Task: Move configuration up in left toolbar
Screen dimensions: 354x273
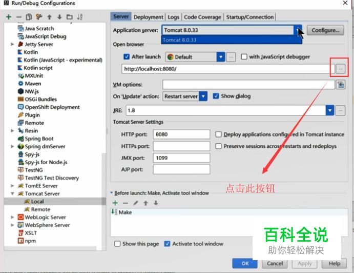Action: tap(49, 17)
